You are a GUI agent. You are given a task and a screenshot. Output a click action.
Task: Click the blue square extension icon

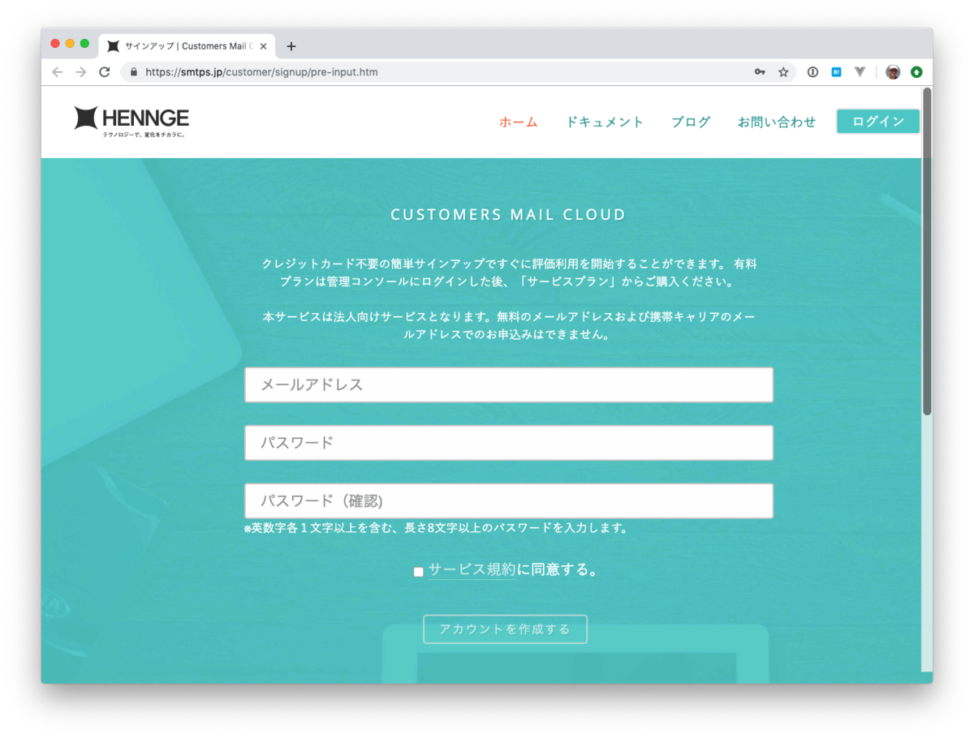836,72
